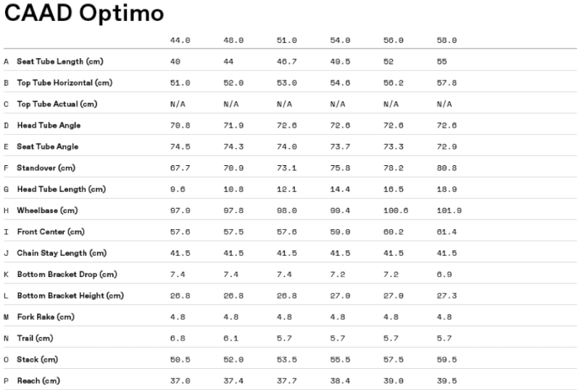Click the Bottom Bracket Drop row label
Viewport: 580px width, 390px height.
67,275
